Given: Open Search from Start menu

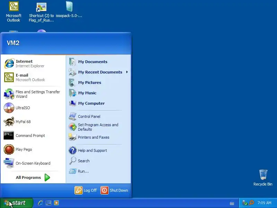Looking at the screenshot, I should pos(99,161).
